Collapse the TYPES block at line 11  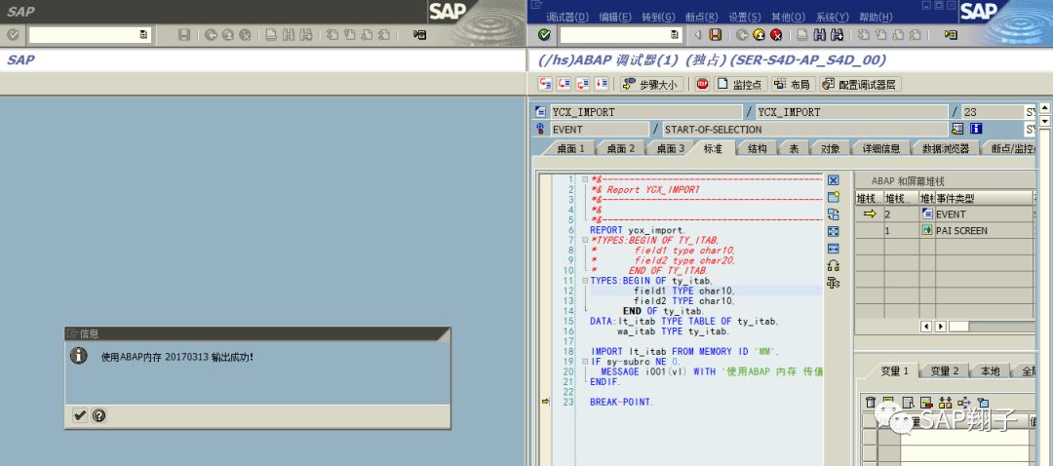coord(585,281)
